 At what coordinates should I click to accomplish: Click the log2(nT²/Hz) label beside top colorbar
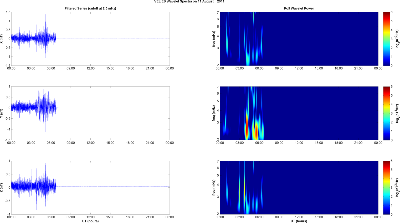pos(397,39)
